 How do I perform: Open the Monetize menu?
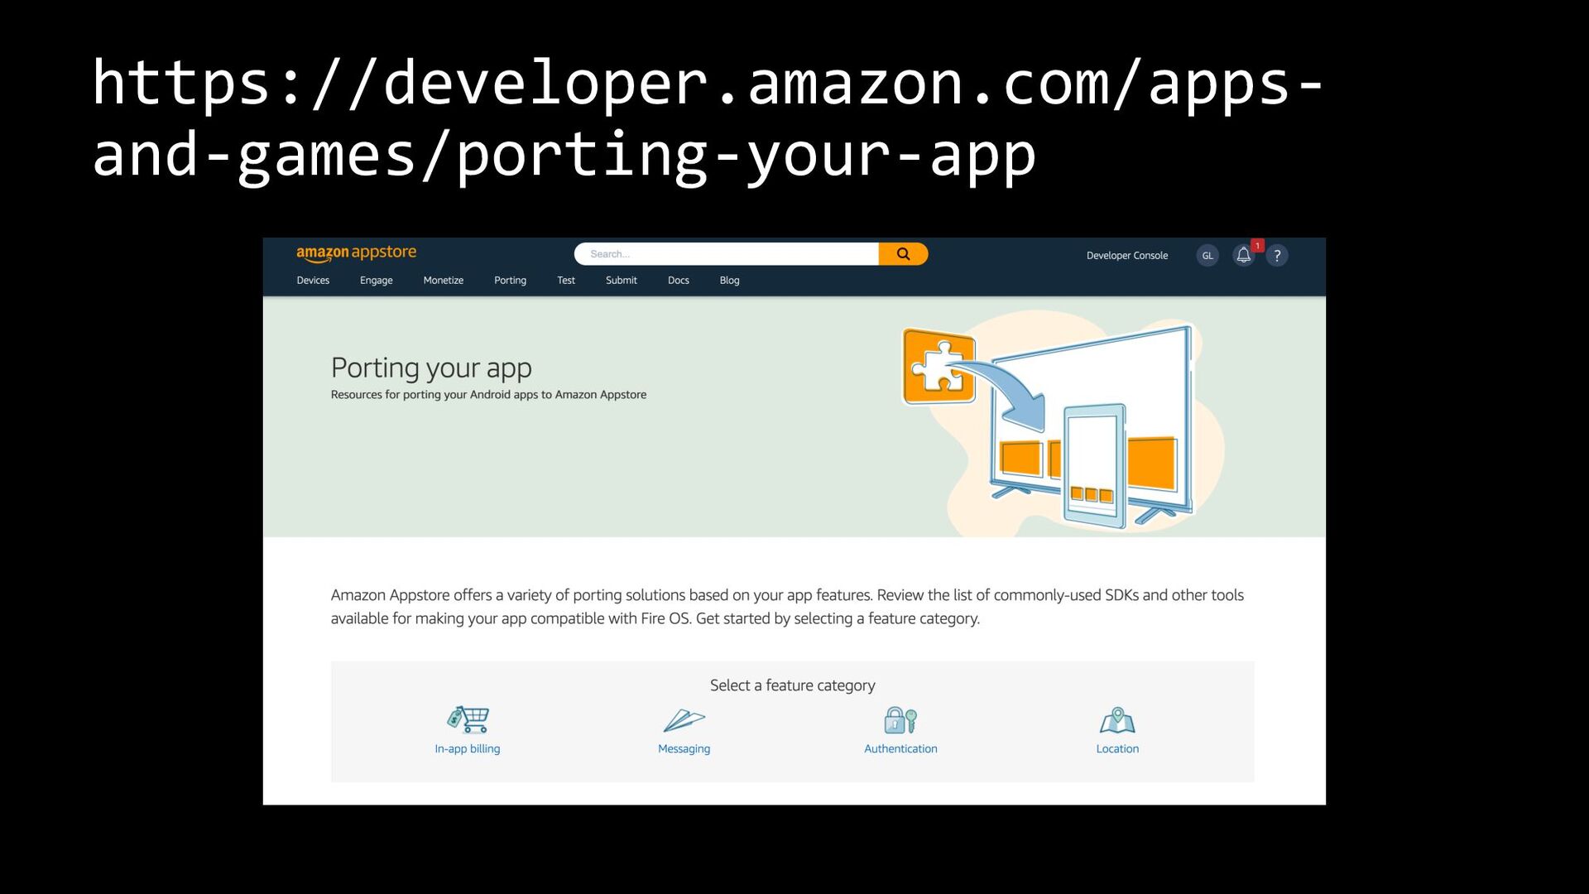click(444, 281)
